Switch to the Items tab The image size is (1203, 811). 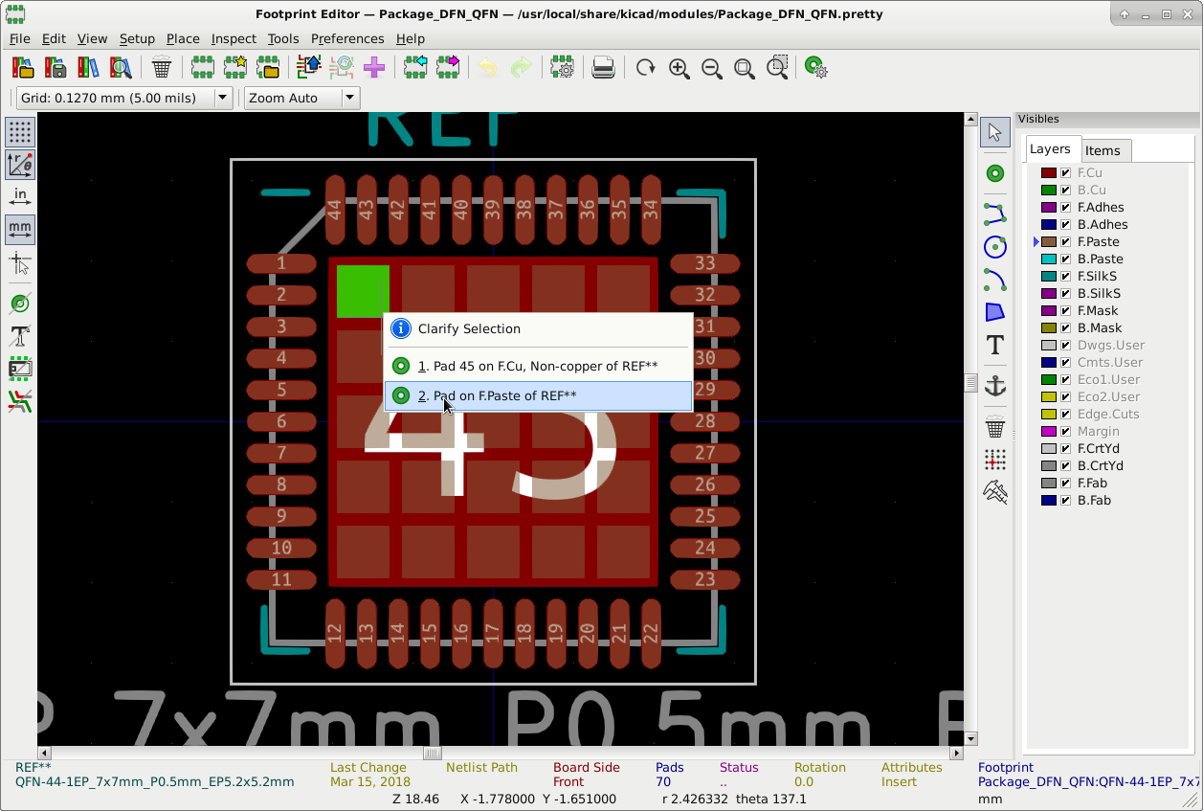[1103, 150]
